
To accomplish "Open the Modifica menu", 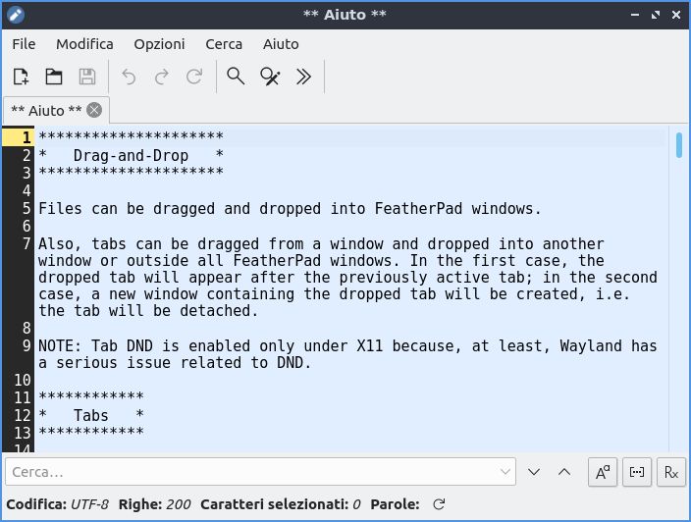I will click(84, 44).
